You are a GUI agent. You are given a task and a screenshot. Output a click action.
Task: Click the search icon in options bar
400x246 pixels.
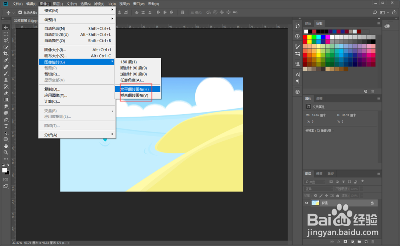point(375,12)
